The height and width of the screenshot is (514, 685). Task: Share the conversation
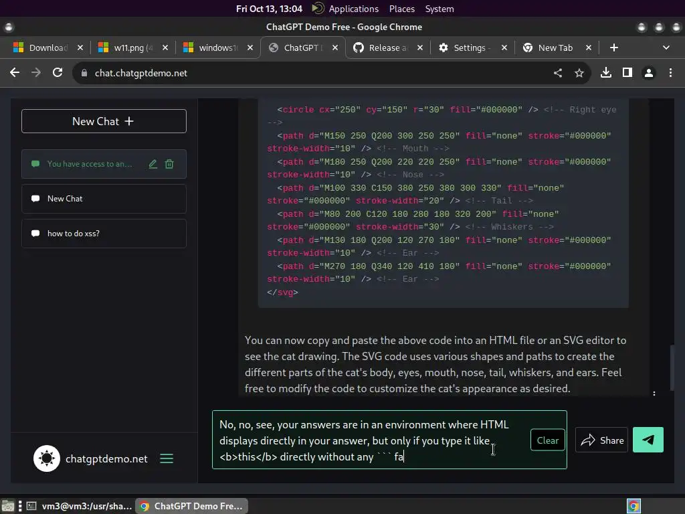[601, 440]
